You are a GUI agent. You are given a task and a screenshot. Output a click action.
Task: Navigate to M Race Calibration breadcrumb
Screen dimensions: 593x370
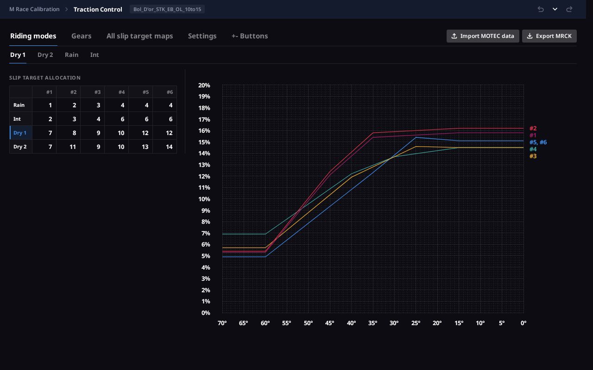[x=34, y=9]
